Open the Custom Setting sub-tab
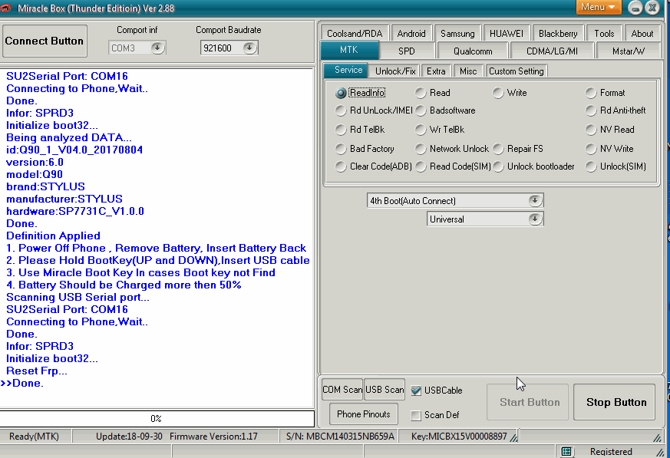 click(517, 71)
